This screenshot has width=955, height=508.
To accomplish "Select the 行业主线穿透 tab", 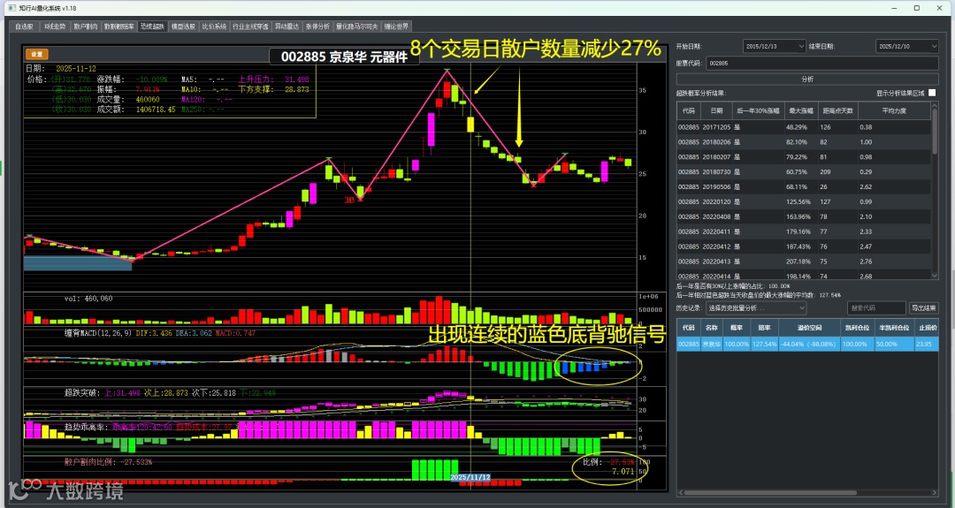I will [250, 27].
